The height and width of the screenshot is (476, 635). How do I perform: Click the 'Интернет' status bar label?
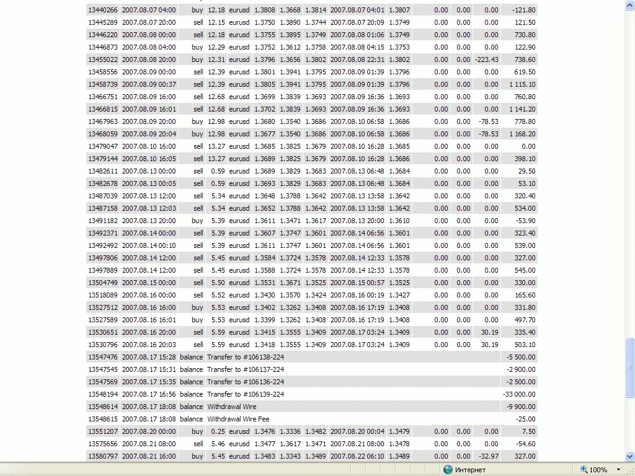click(x=470, y=470)
